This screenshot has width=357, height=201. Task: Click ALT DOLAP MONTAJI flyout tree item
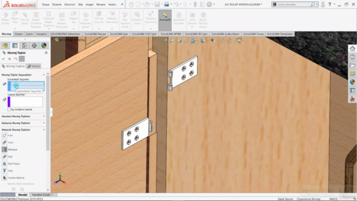71,40
